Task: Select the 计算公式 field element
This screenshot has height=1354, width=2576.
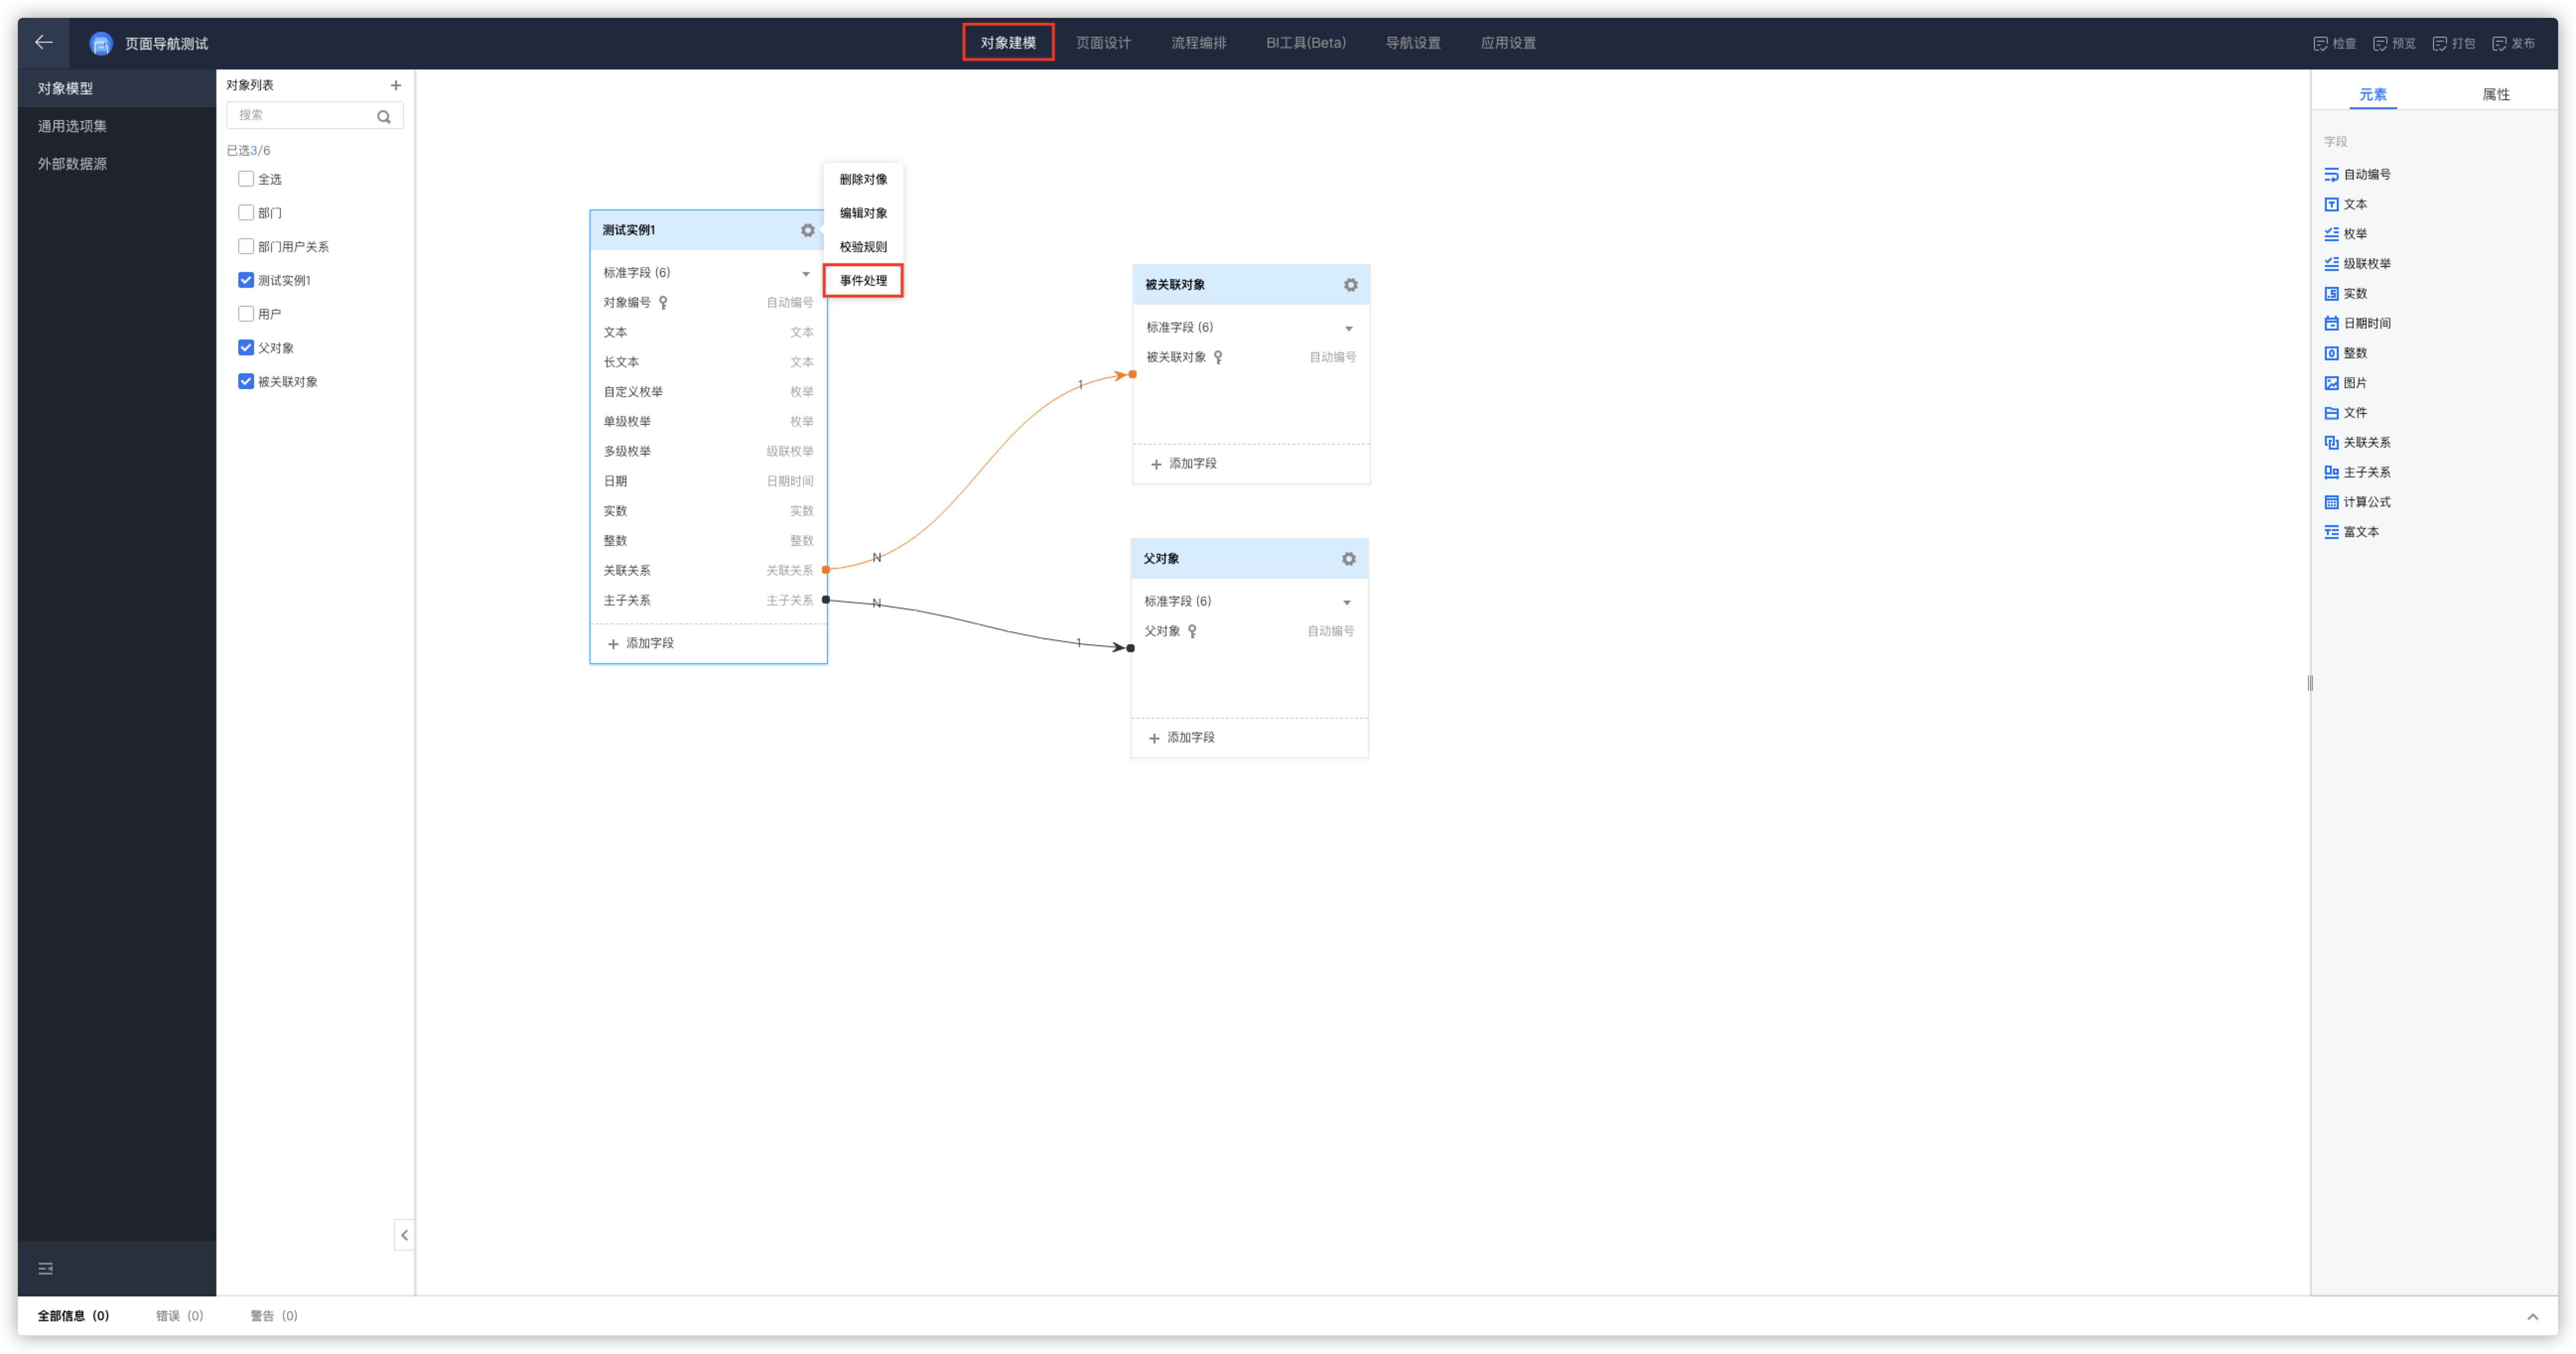Action: click(x=2358, y=502)
